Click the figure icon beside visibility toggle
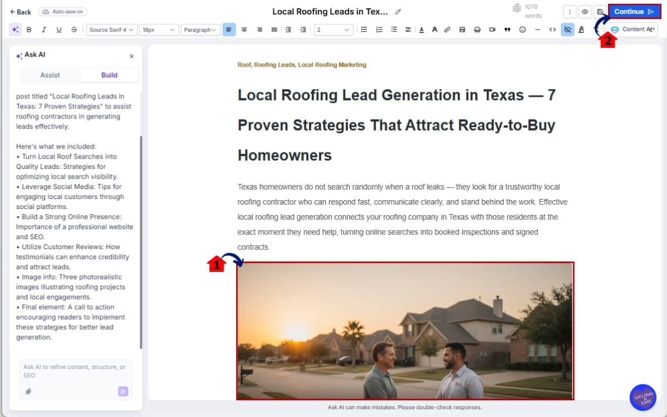Image resolution: width=667 pixels, height=417 pixels. 581,29
